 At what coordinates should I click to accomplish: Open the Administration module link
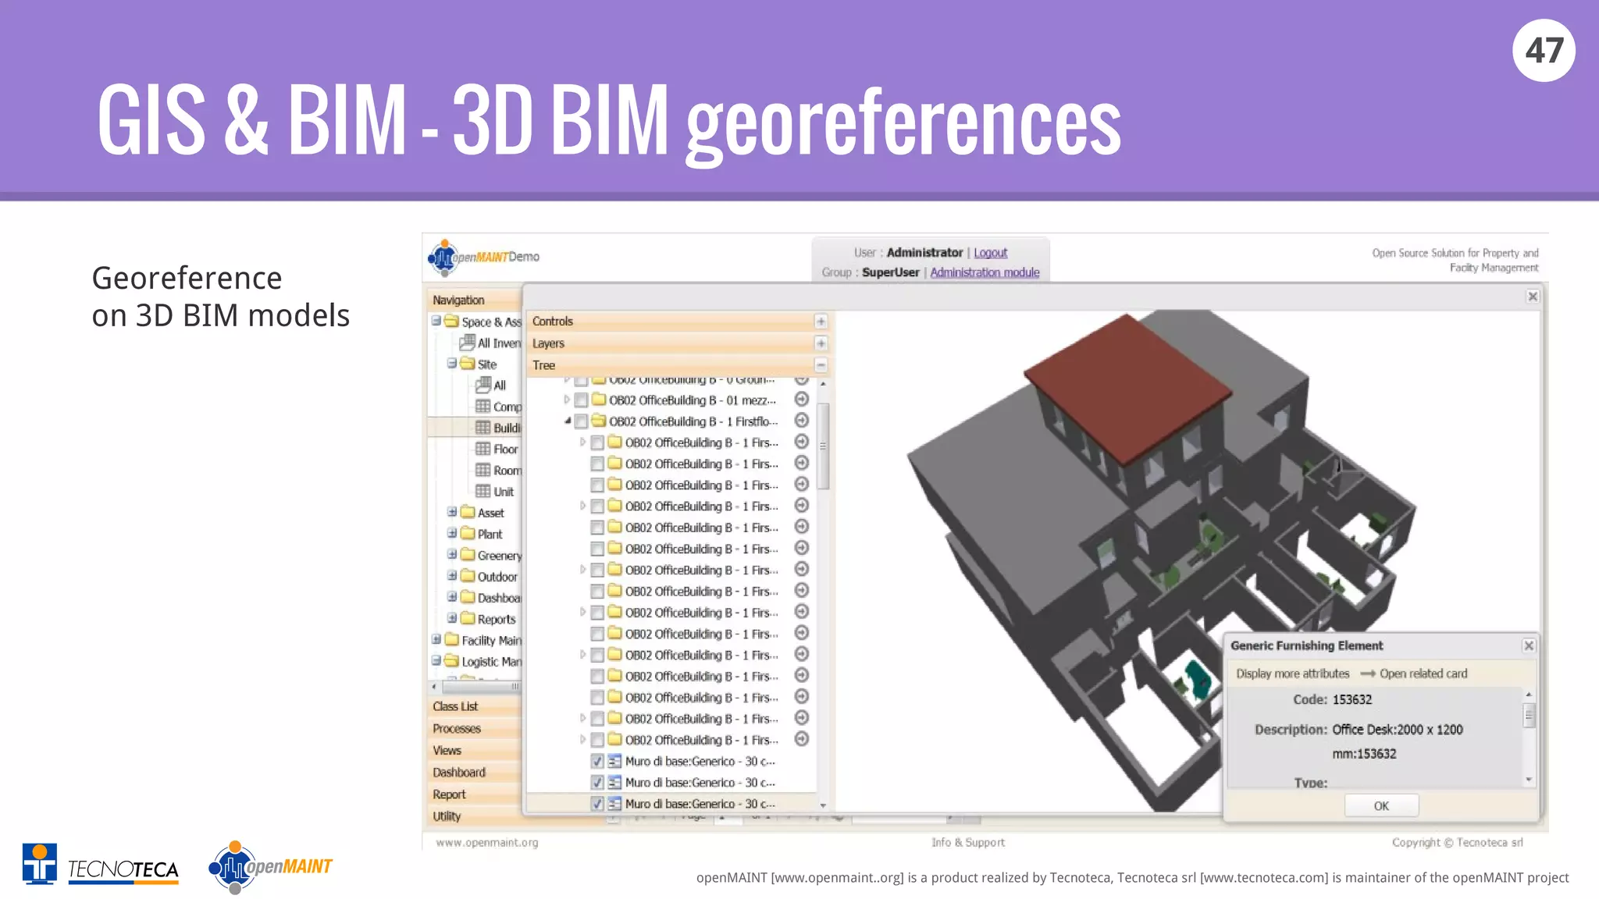(985, 272)
